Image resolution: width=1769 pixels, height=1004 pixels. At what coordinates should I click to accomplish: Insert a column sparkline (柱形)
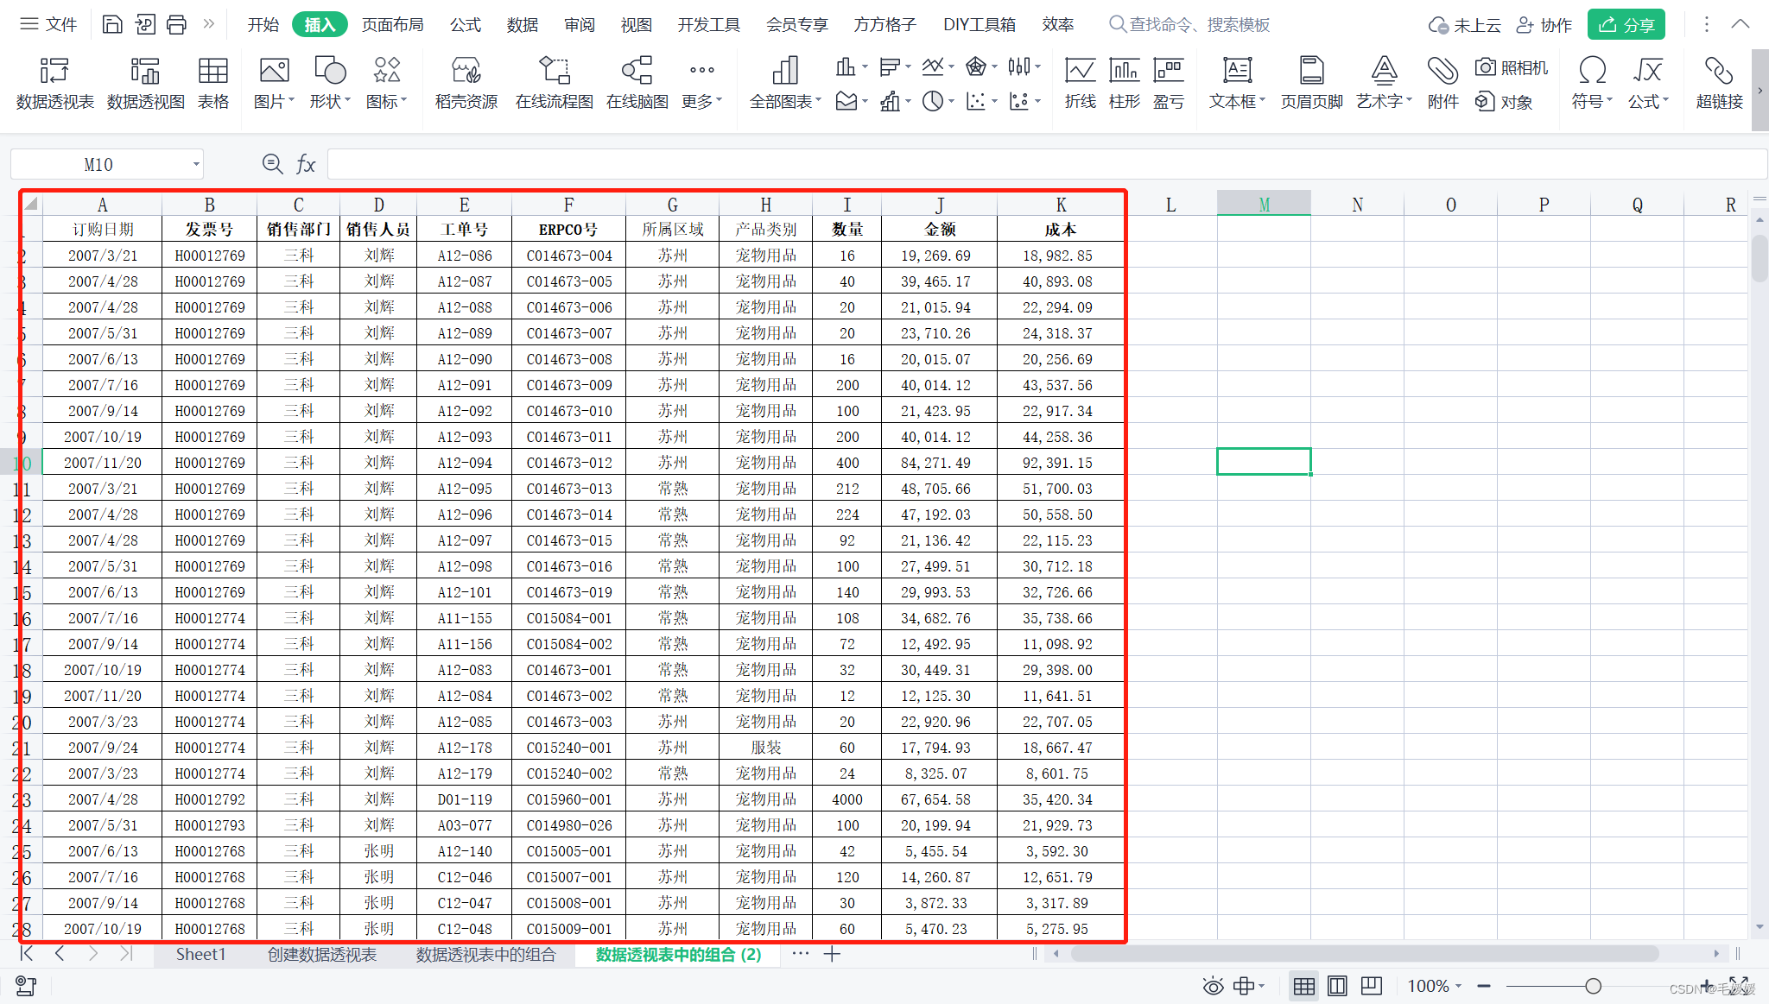[x=1124, y=84]
